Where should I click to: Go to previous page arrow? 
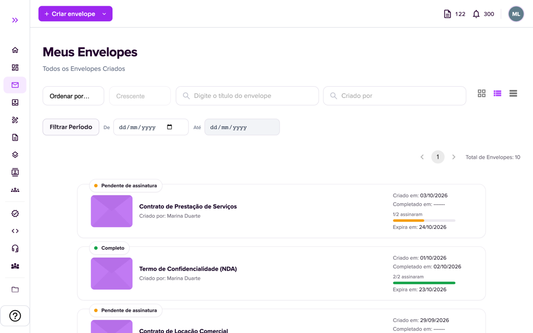422,157
